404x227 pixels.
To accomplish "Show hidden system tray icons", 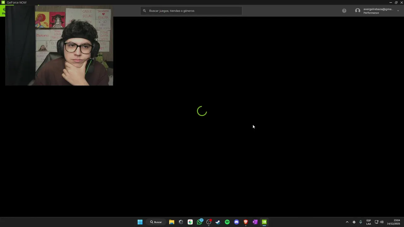I will (347, 222).
